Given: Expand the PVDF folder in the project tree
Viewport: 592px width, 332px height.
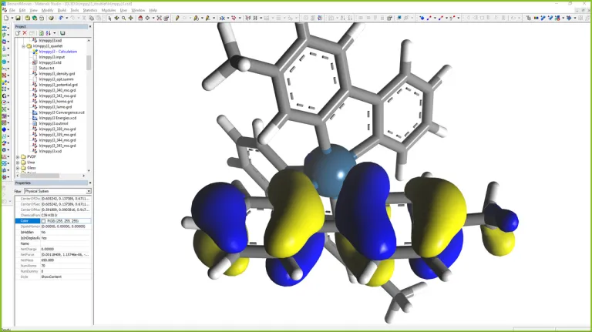Looking at the screenshot, I should coord(18,157).
